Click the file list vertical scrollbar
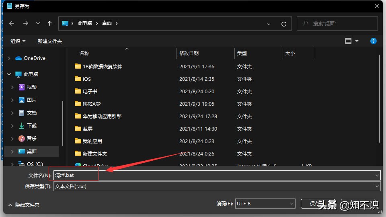386x217 pixels. click(379, 98)
